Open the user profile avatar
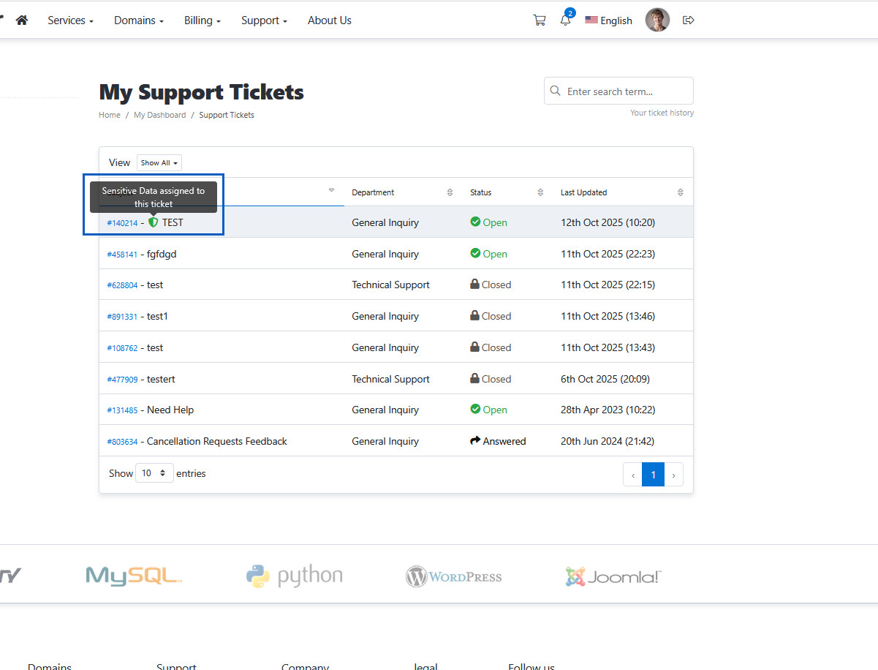The width and height of the screenshot is (878, 670). [657, 20]
